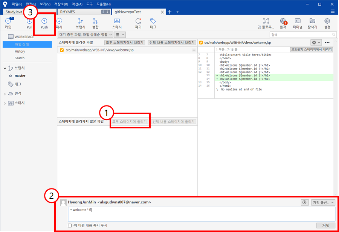This screenshot has width=339, height=232.
Task: Open the Actions (액션) menu
Action: click(x=77, y=4)
